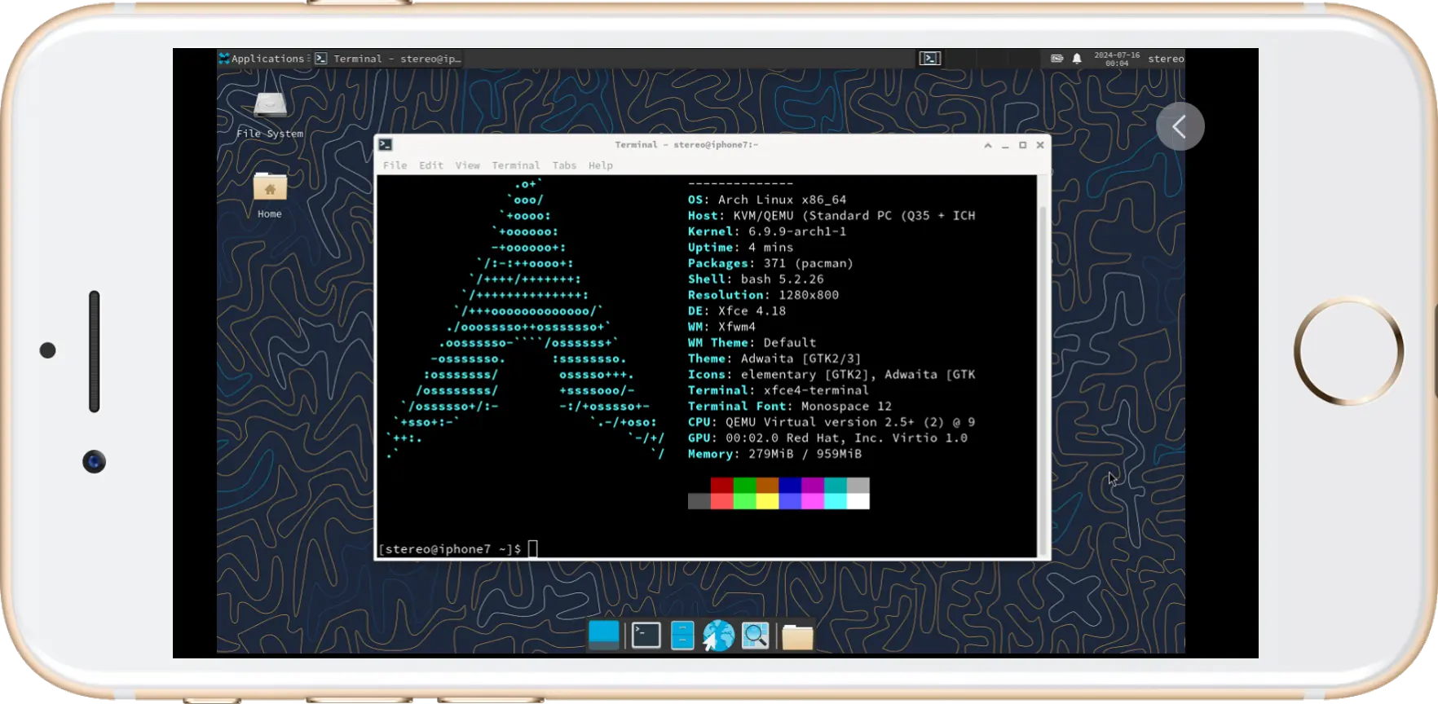Select the Terminal window button in the top panel
The height and width of the screenshot is (704, 1438).
pos(389,59)
